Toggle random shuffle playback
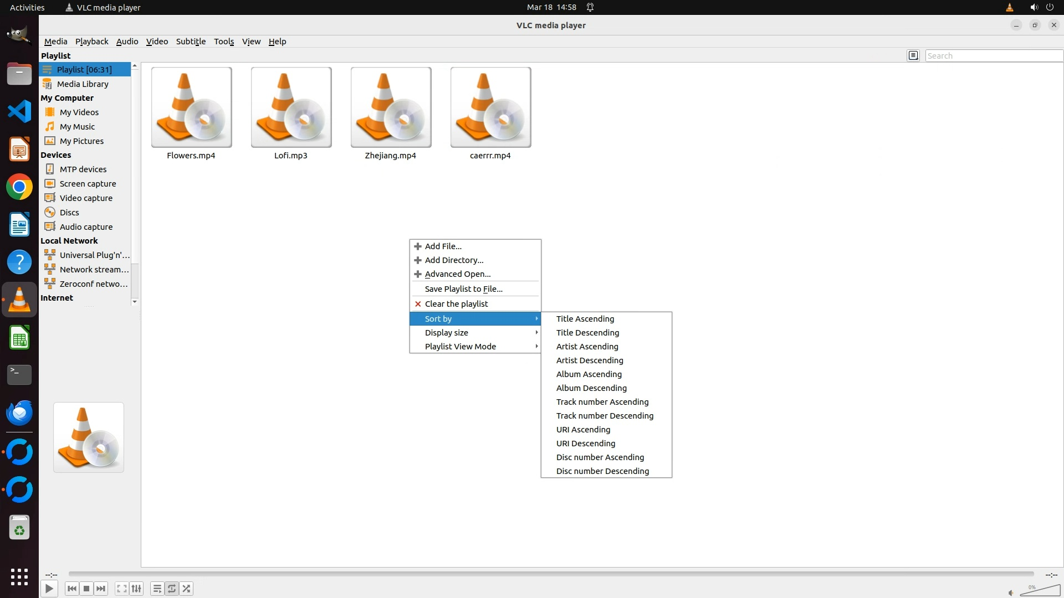The image size is (1064, 598). point(187,589)
